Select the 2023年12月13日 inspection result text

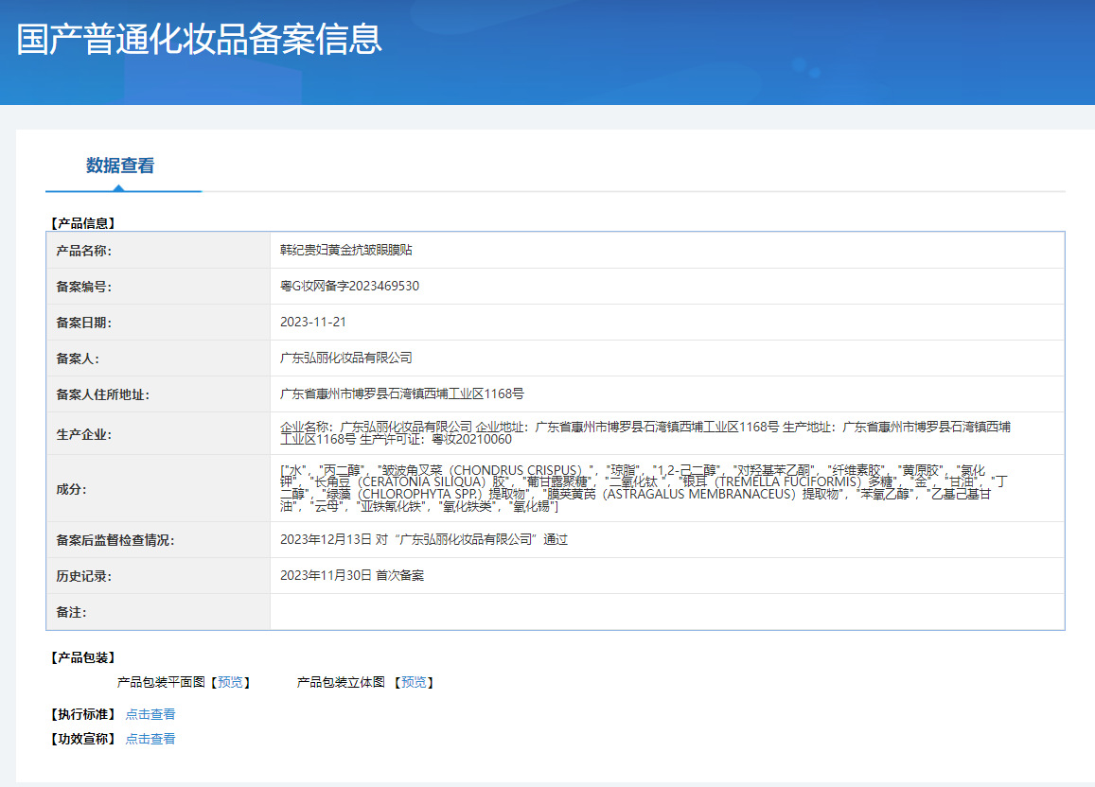tap(424, 540)
